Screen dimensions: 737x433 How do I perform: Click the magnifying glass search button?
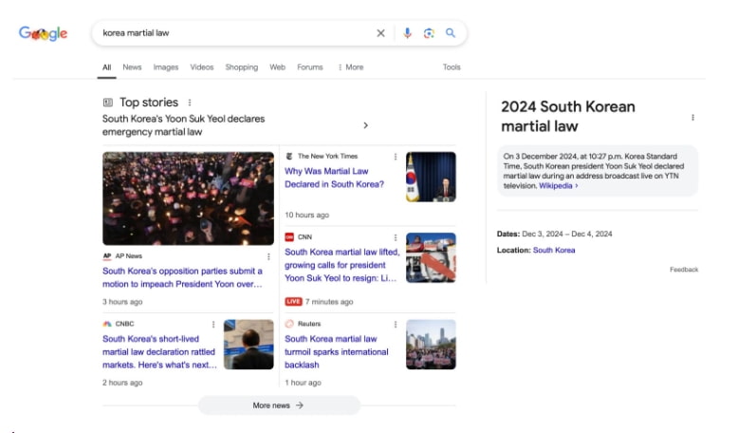tap(451, 33)
